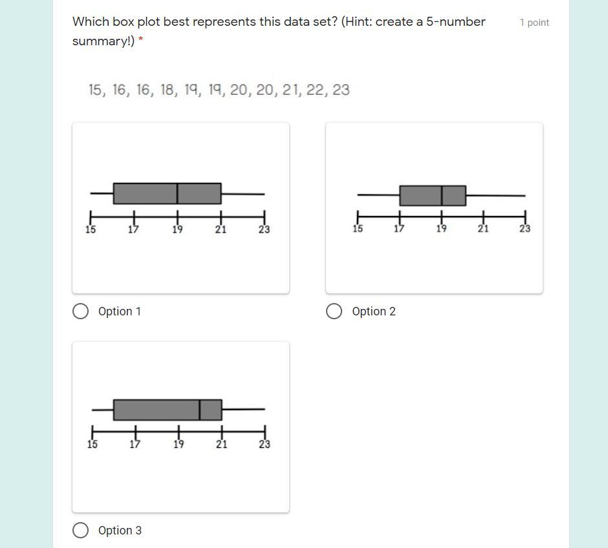Click the 15 tick label in Option 3's plot
Viewport: 608px width, 548px height.
[x=92, y=445]
